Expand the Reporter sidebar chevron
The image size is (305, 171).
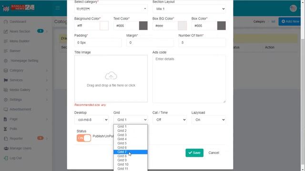click(47, 139)
